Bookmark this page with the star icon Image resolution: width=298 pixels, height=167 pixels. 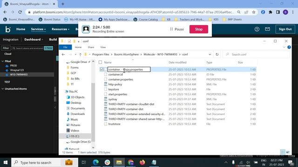253,12
